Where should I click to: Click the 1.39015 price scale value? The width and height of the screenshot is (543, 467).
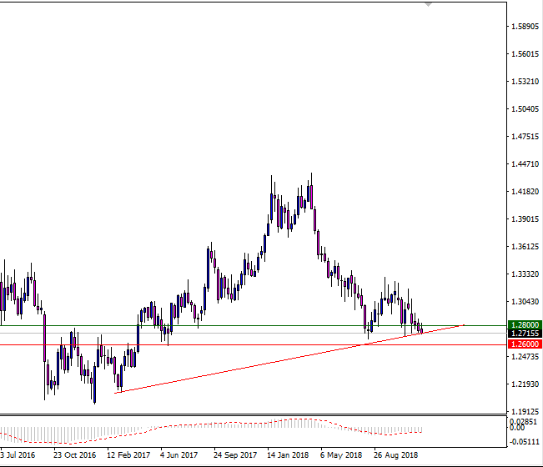pyautogui.click(x=525, y=219)
